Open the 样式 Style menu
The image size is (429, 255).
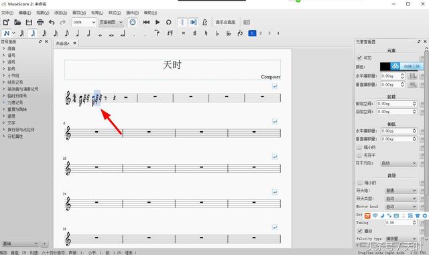click(115, 13)
